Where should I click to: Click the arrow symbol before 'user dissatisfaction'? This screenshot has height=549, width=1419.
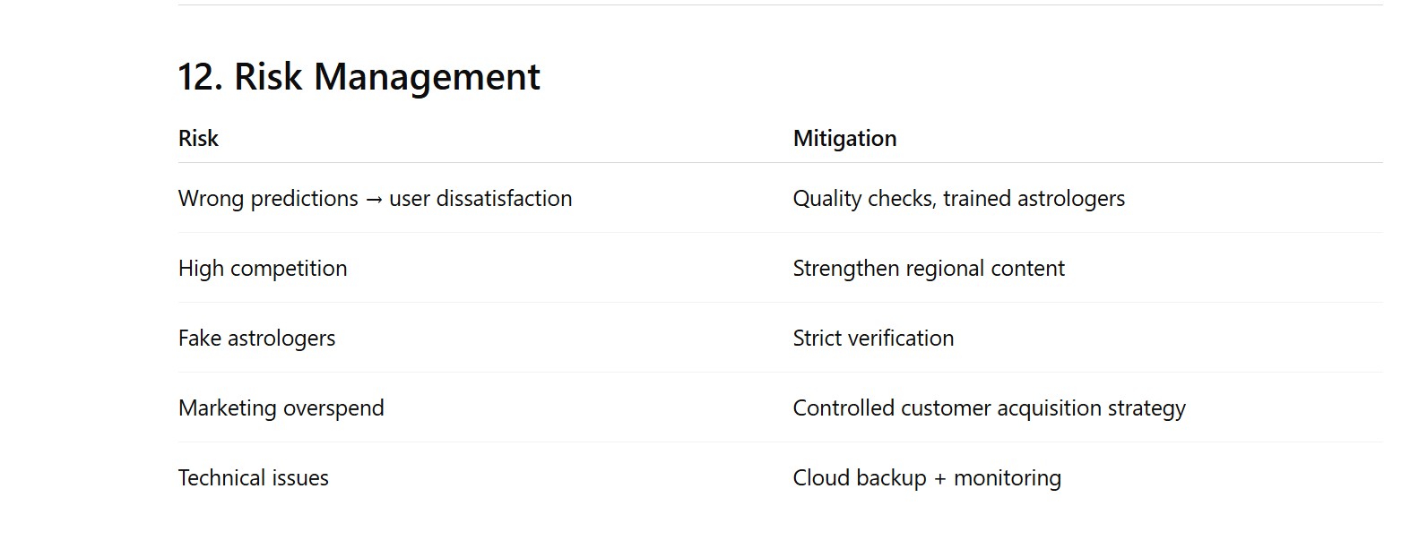(374, 200)
